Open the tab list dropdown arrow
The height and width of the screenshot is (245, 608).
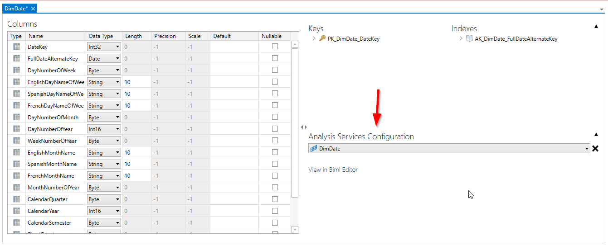click(602, 9)
